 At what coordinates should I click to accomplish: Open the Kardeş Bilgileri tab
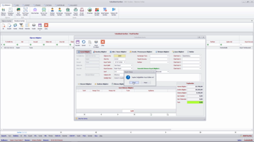(x=100, y=52)
